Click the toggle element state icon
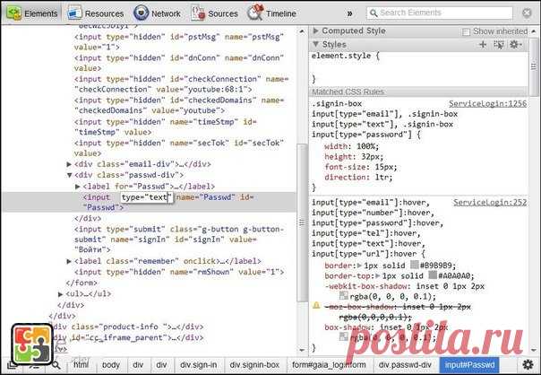 click(499, 44)
